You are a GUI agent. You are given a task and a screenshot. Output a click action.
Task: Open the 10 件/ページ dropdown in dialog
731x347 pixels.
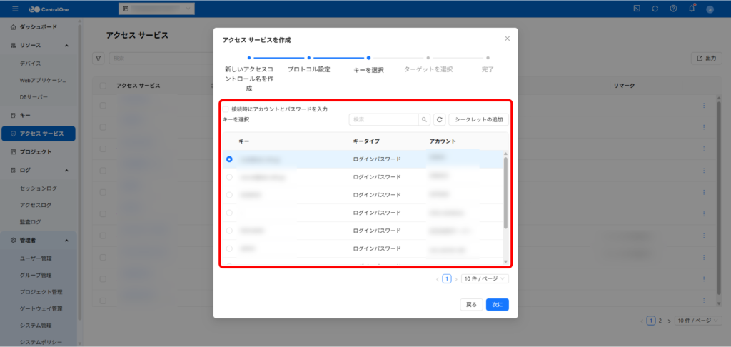[485, 279]
